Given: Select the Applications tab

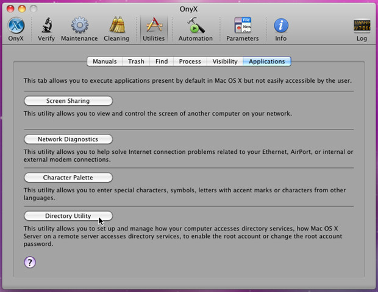Looking at the screenshot, I should pos(267,61).
